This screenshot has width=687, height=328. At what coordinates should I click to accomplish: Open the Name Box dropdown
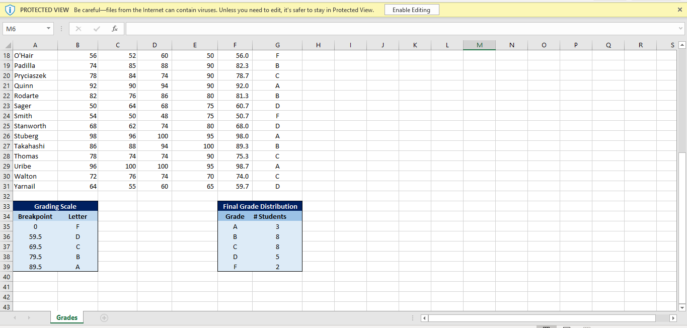[49, 29]
